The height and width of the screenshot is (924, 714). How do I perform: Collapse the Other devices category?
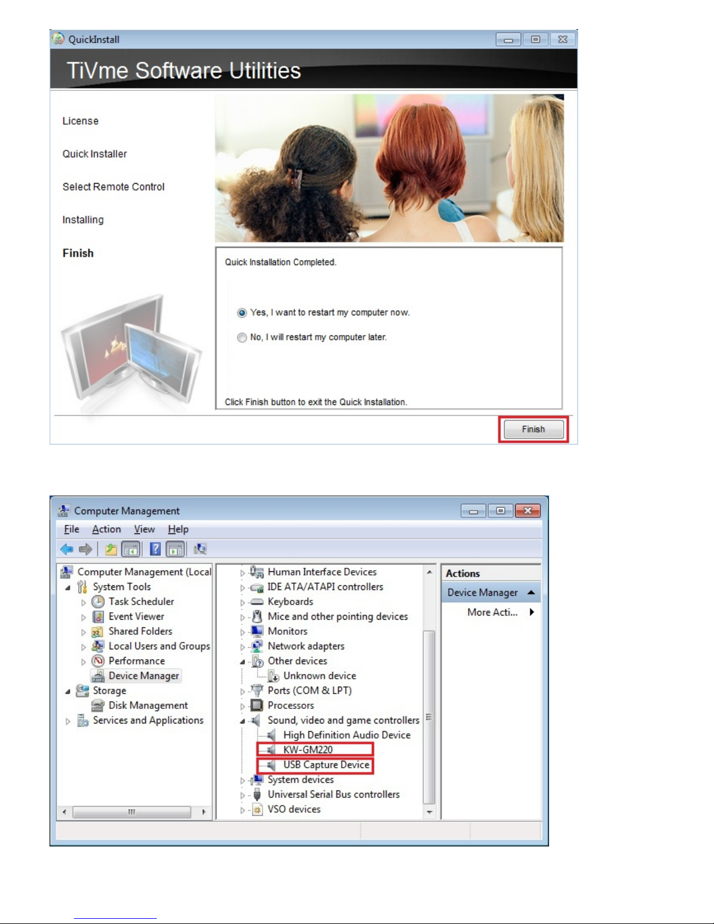point(242,662)
